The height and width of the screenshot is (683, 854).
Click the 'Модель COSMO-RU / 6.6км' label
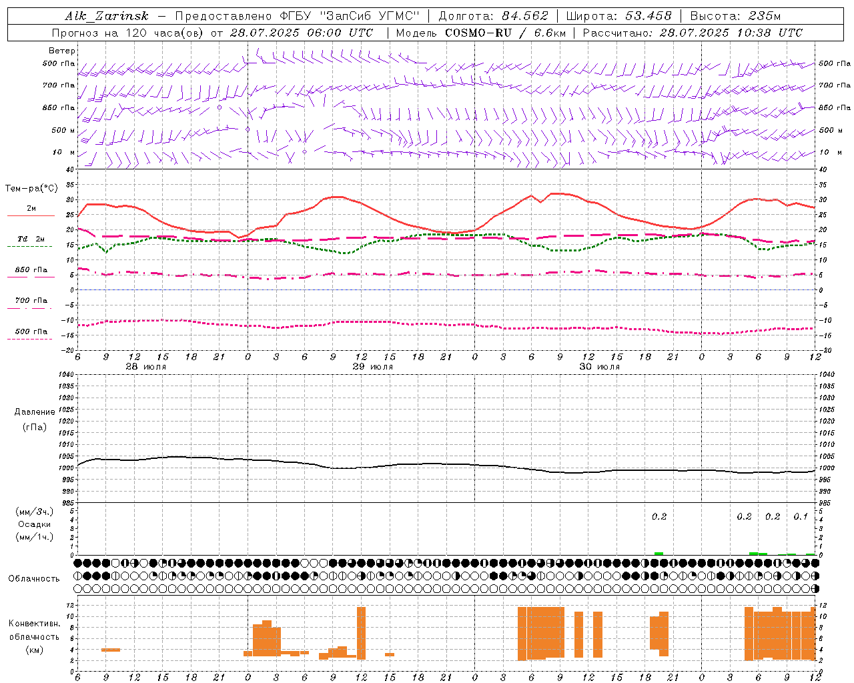(x=481, y=33)
